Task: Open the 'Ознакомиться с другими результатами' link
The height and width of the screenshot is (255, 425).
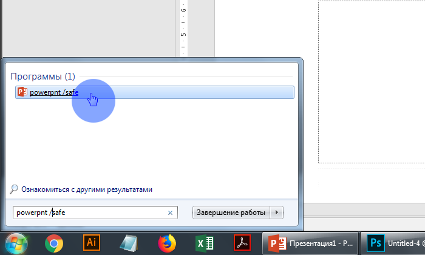Action: click(x=87, y=189)
